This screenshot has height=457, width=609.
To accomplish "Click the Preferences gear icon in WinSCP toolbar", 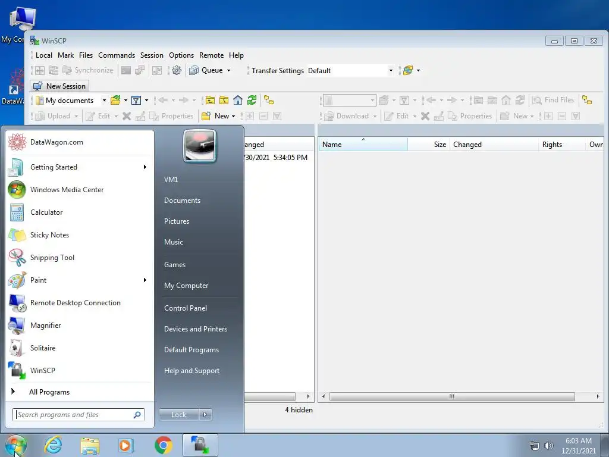I will click(x=176, y=70).
